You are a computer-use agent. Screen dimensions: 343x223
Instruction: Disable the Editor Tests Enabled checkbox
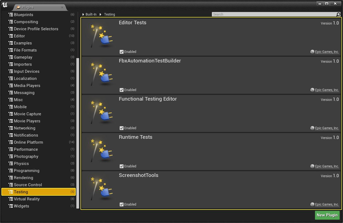122,52
